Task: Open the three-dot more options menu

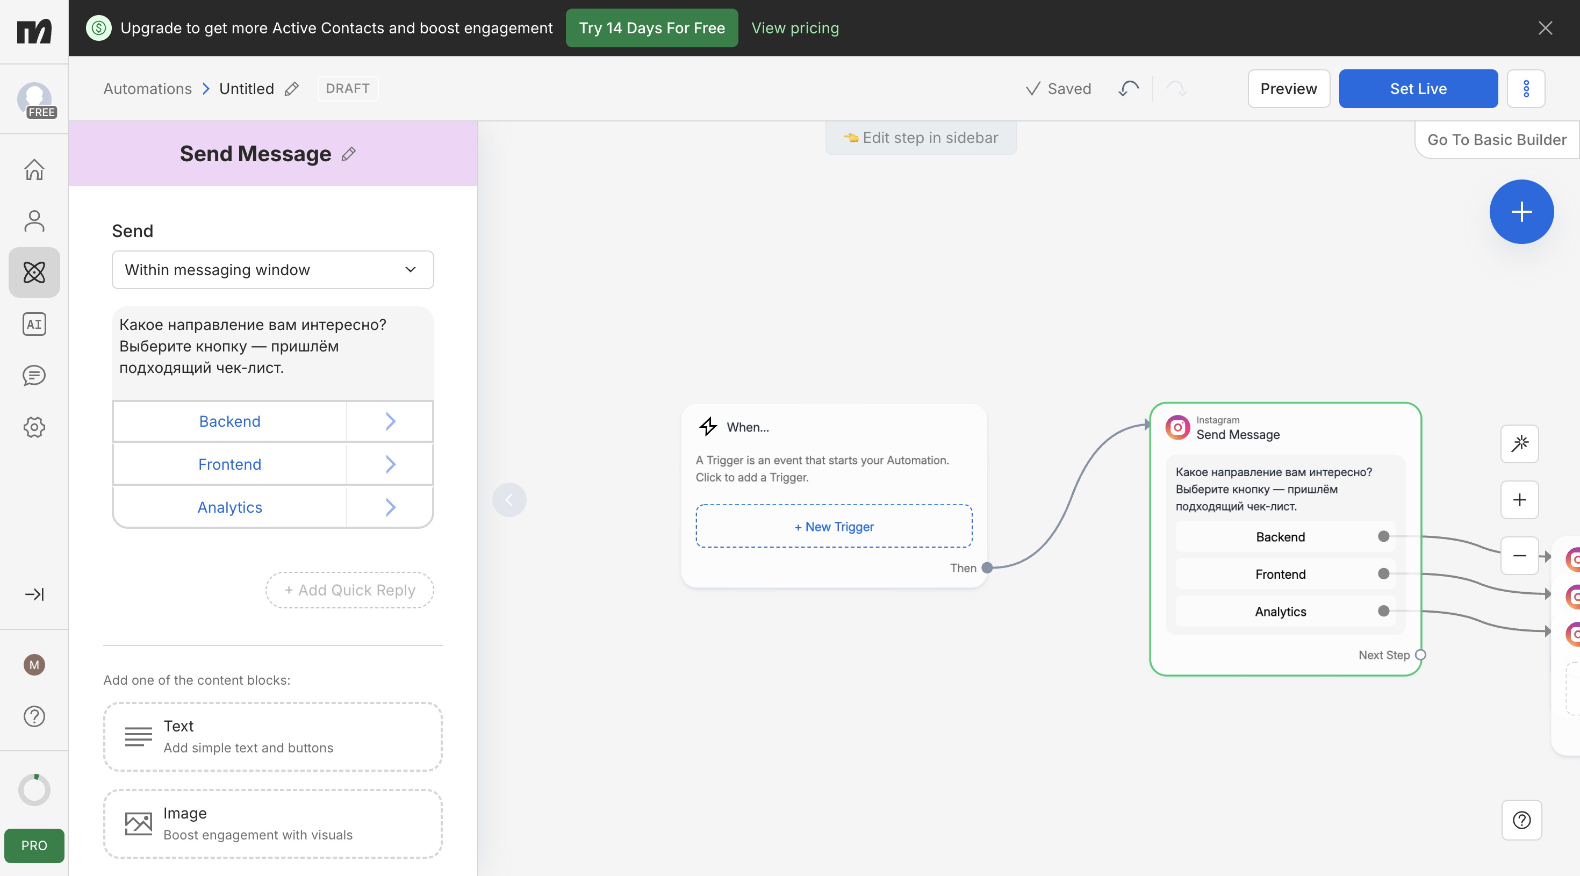Action: (x=1526, y=89)
